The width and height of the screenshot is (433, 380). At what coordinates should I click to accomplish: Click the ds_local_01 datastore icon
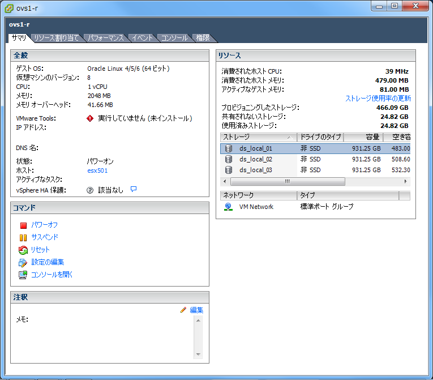tap(229, 148)
